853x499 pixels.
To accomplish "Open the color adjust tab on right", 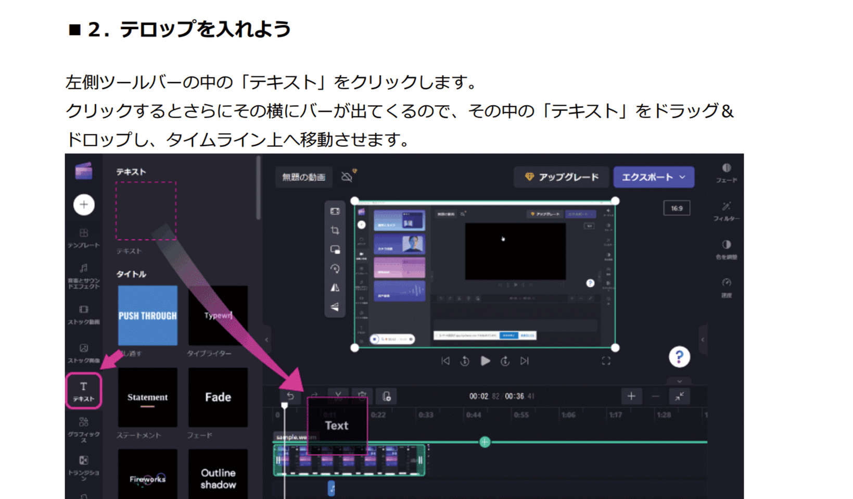I will click(727, 250).
